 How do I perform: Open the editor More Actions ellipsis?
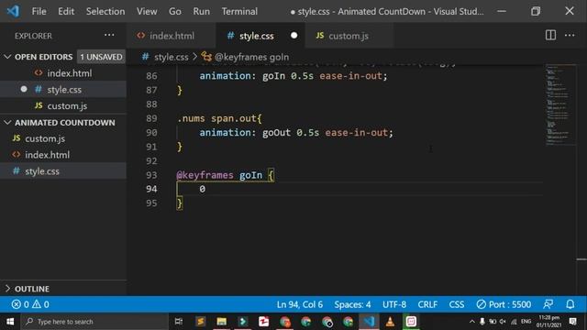click(570, 36)
